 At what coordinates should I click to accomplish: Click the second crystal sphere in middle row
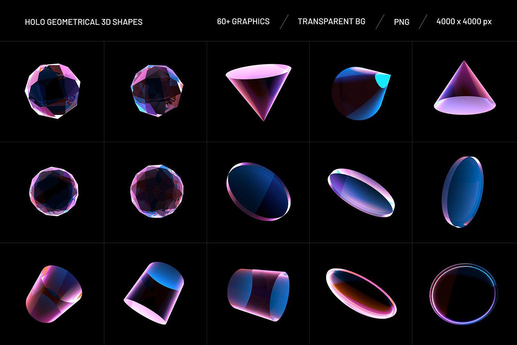pyautogui.click(x=157, y=193)
